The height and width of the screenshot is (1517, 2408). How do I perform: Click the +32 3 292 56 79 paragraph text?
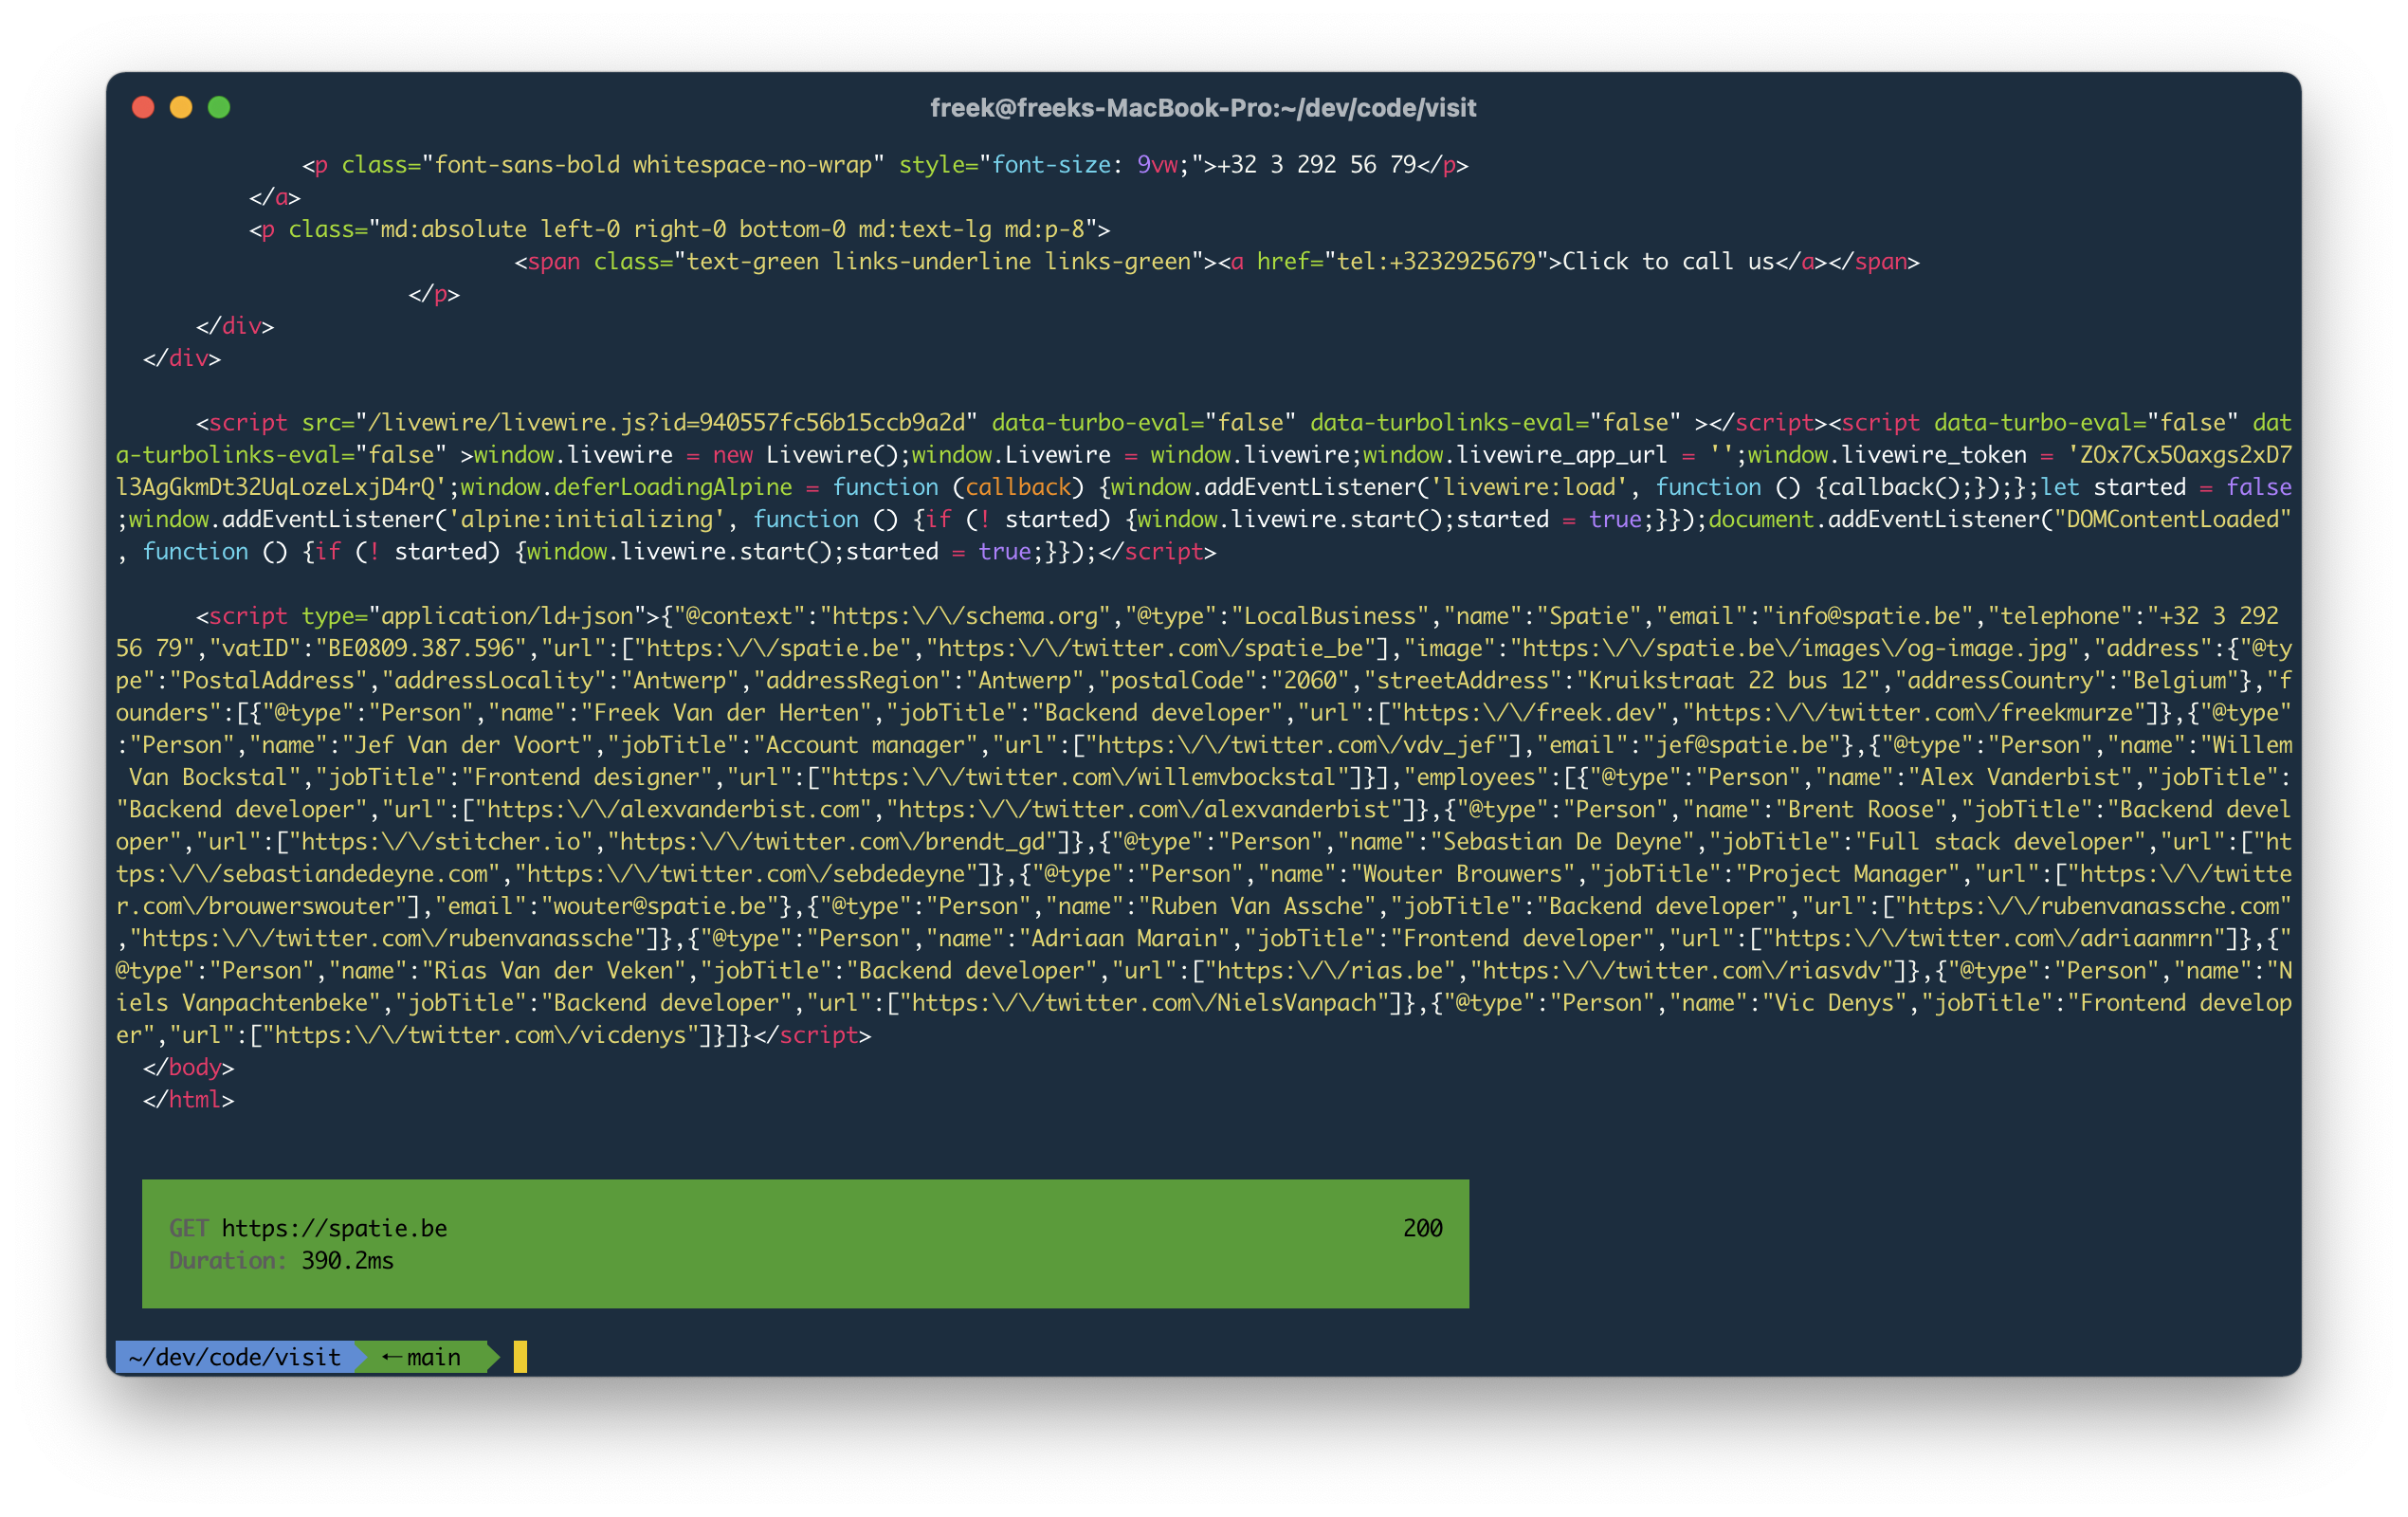click(x=1315, y=165)
